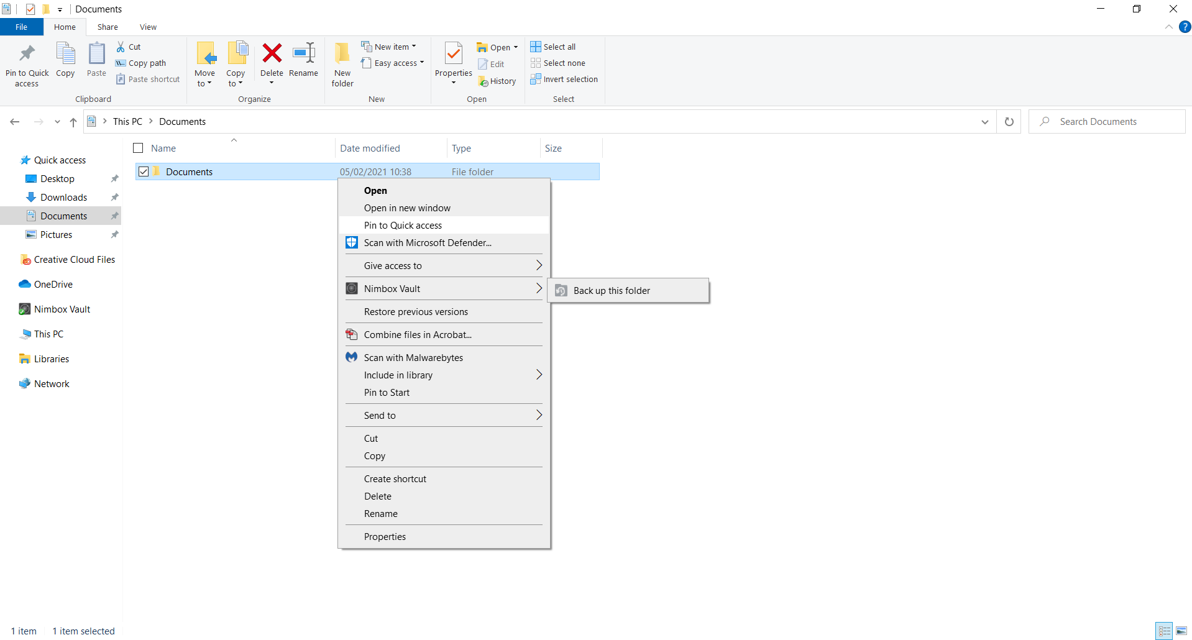Click Create shortcut in context menu

pos(444,479)
